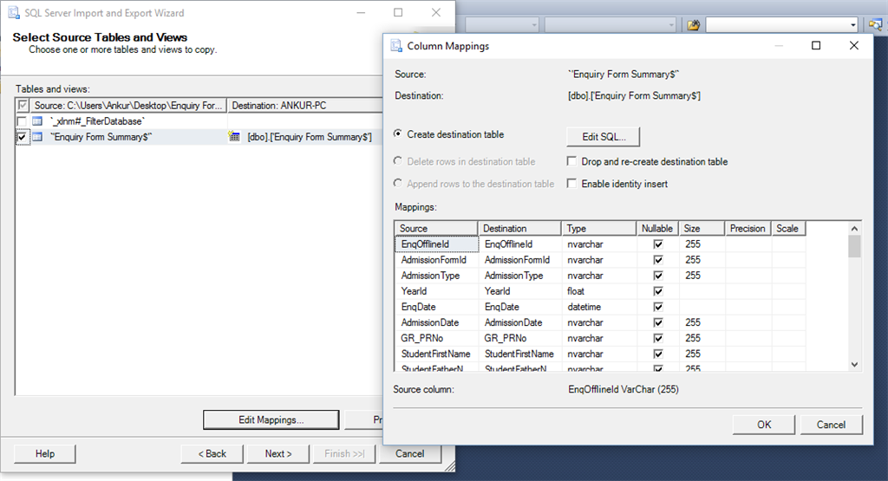This screenshot has height=481, width=888.
Task: Select Delete rows in destination table option
Action: pyautogui.click(x=398, y=161)
